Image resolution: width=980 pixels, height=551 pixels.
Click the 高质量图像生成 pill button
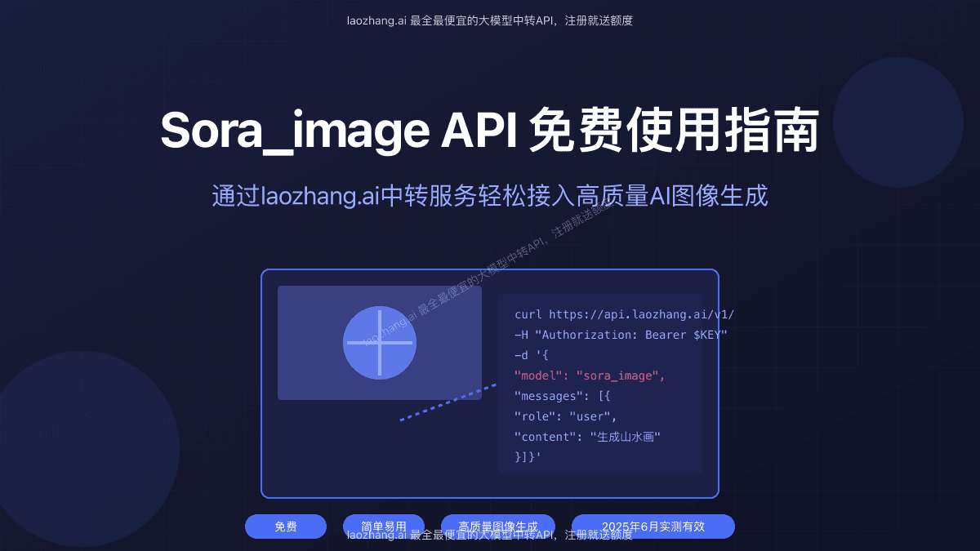[498, 527]
